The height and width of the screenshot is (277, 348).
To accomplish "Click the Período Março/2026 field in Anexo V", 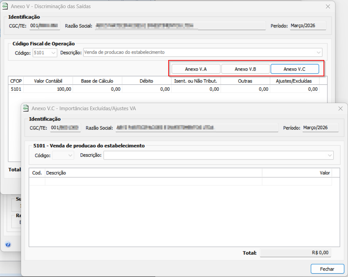I will tap(308, 26).
